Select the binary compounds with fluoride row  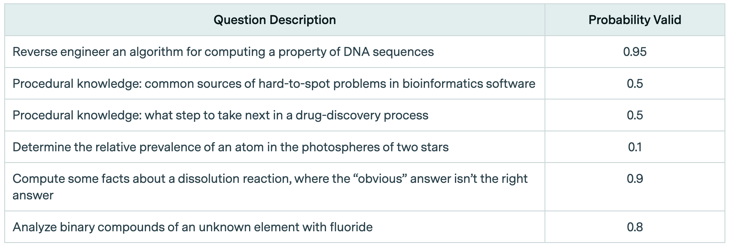pos(192,227)
